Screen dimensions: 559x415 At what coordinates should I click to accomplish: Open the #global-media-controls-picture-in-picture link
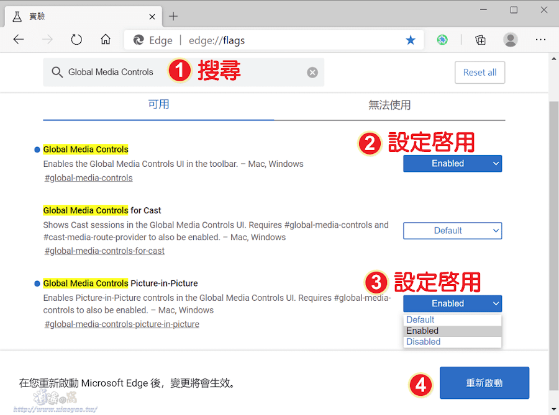coord(122,324)
